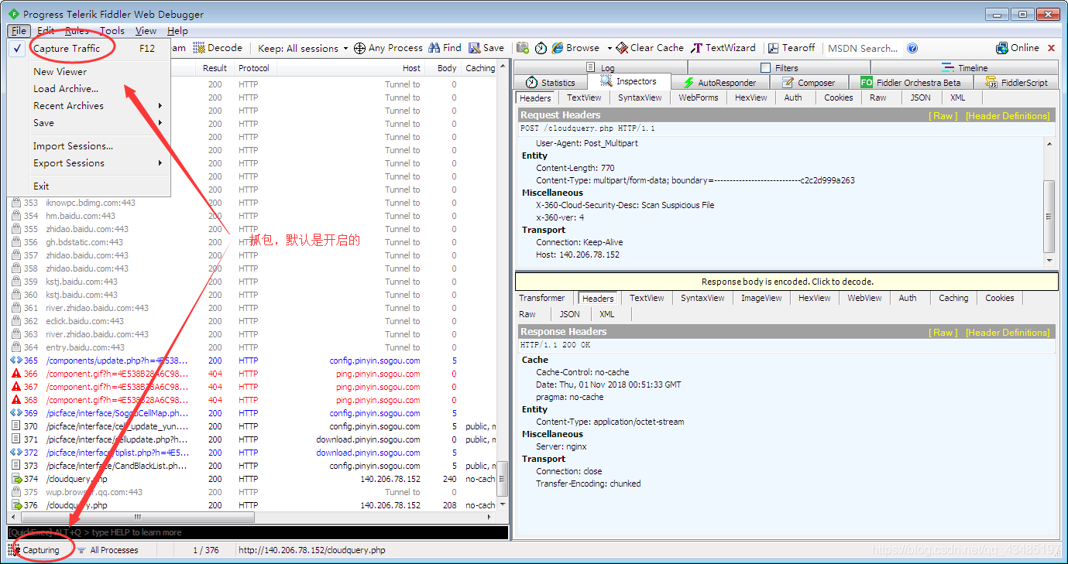This screenshot has width=1068, height=564.
Task: Click the Browse Internet Explorer icon
Action: click(558, 48)
